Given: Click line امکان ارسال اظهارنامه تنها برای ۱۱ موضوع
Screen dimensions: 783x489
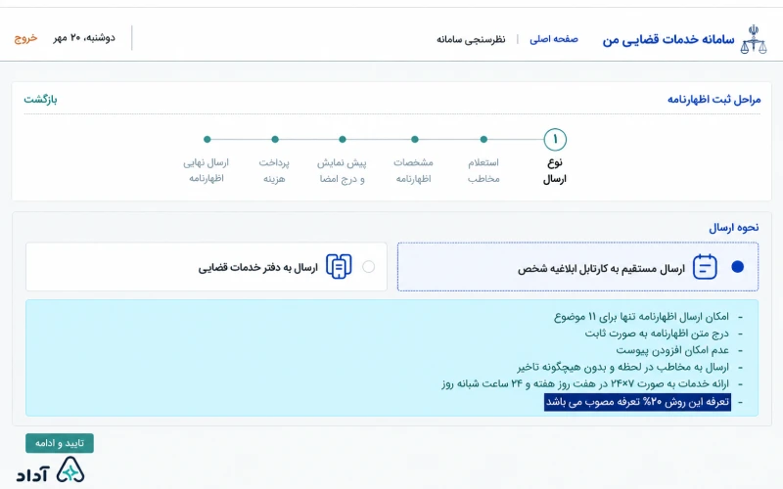Looking at the screenshot, I should (641, 316).
